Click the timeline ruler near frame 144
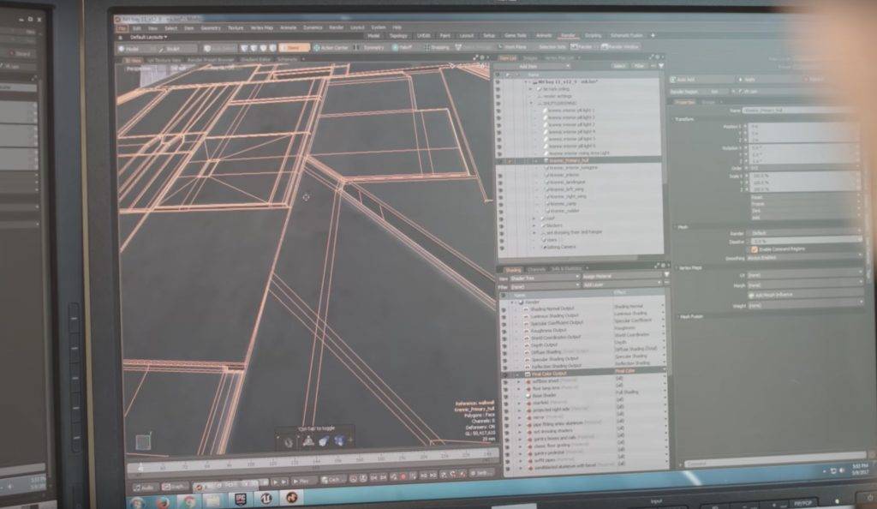This screenshot has height=509, width=877. (316, 461)
